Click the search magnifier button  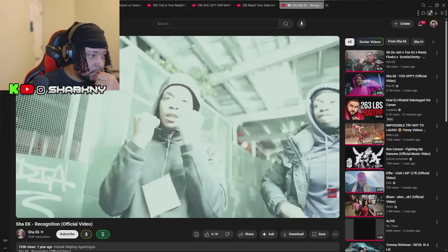(286, 24)
